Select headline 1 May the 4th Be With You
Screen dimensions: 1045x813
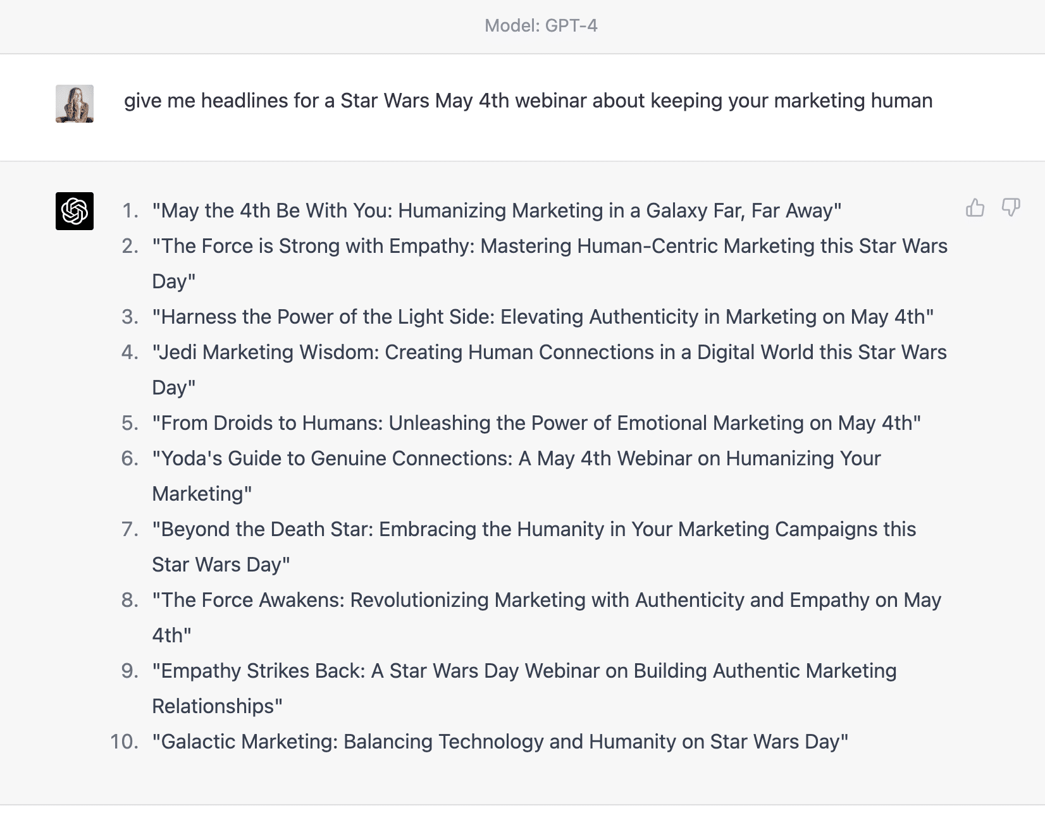(497, 211)
